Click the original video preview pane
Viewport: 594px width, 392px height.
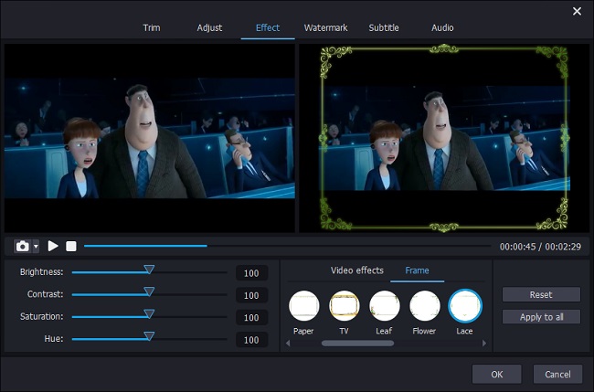[x=150, y=138]
